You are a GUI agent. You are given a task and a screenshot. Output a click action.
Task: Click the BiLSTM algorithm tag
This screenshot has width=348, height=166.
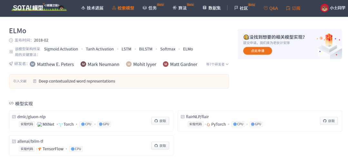pyautogui.click(x=146, y=49)
